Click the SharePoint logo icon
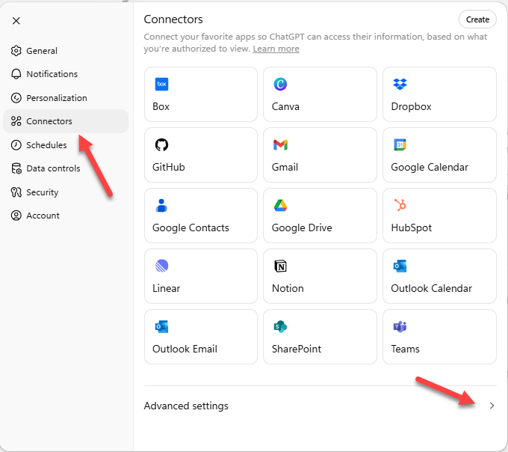This screenshot has height=452, width=508. point(280,326)
